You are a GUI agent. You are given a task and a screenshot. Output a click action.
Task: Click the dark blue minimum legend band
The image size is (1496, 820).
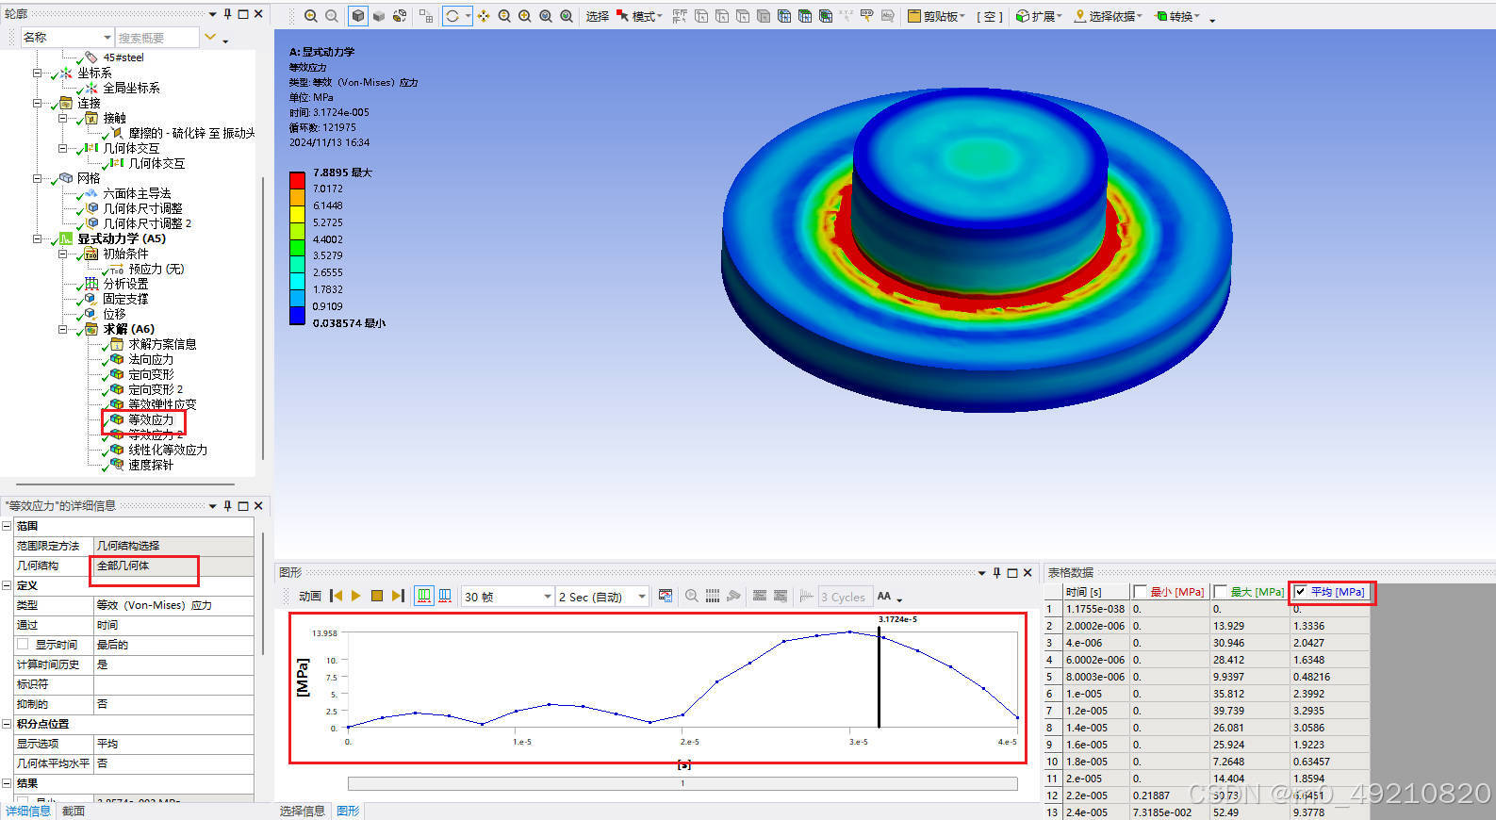point(297,316)
